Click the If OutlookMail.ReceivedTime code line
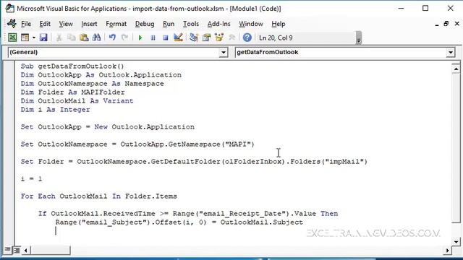This screenshot has width=463, height=260. click(188, 214)
